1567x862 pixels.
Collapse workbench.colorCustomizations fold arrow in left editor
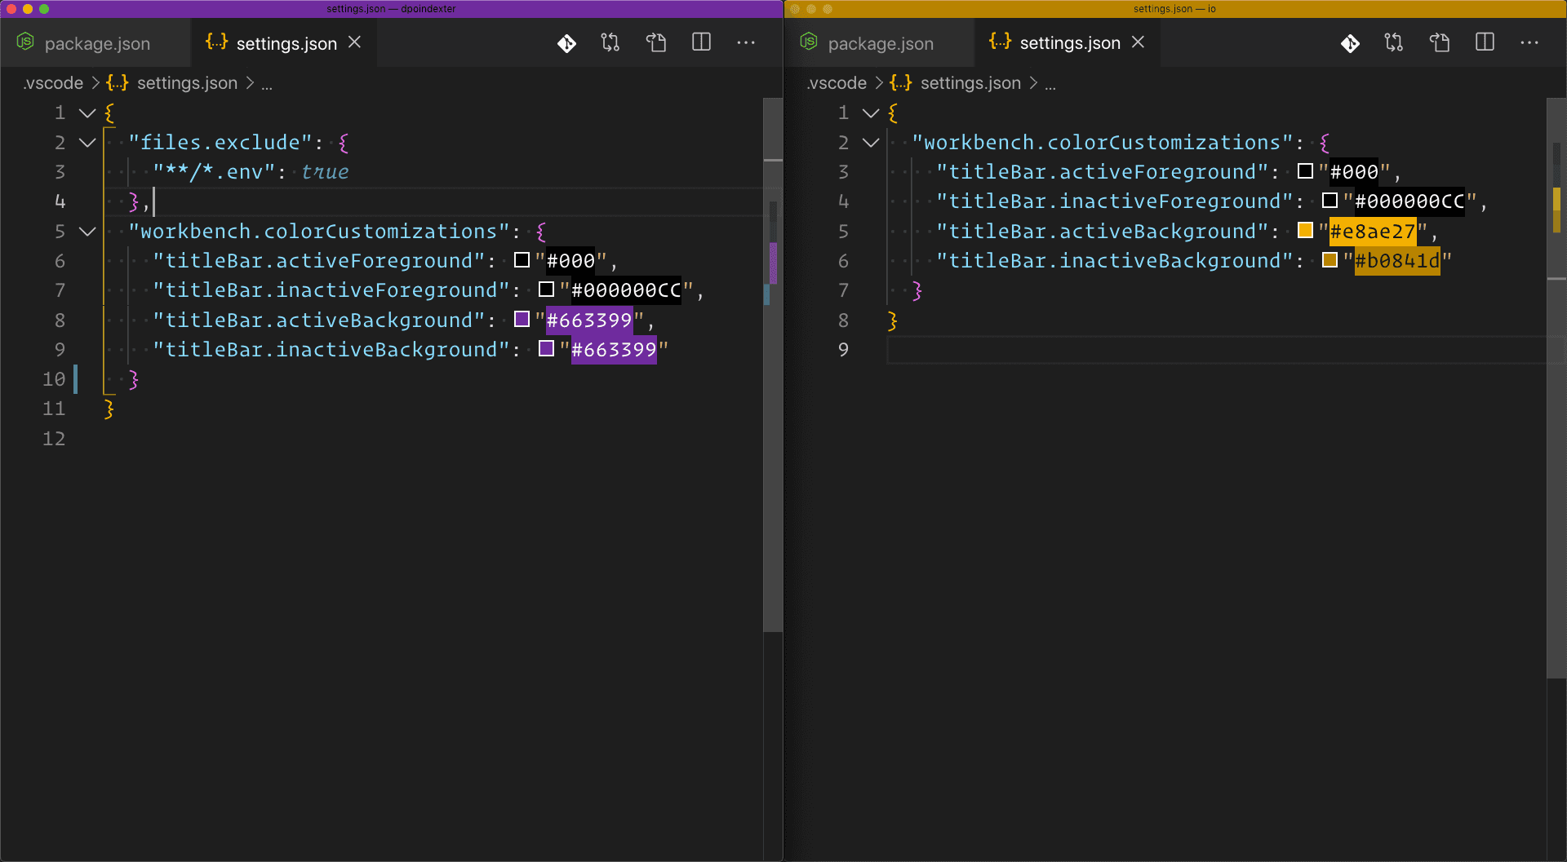point(87,232)
